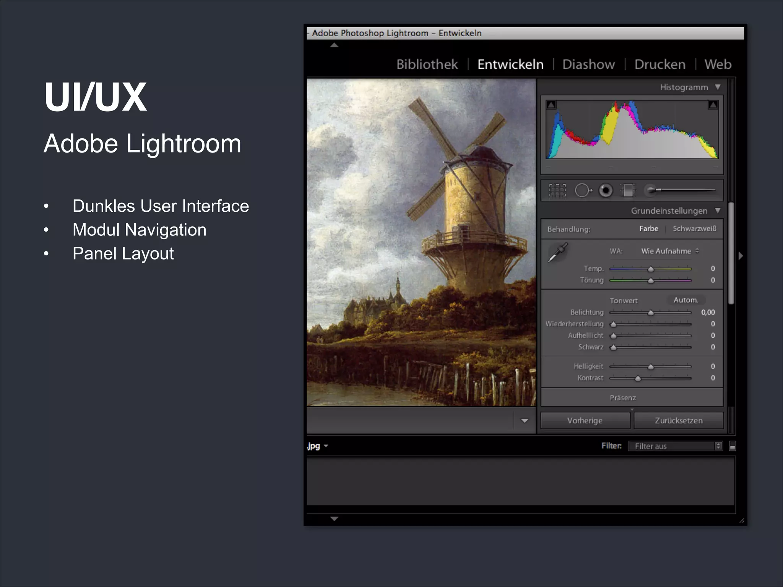Select the Spot removal tool

pos(583,190)
